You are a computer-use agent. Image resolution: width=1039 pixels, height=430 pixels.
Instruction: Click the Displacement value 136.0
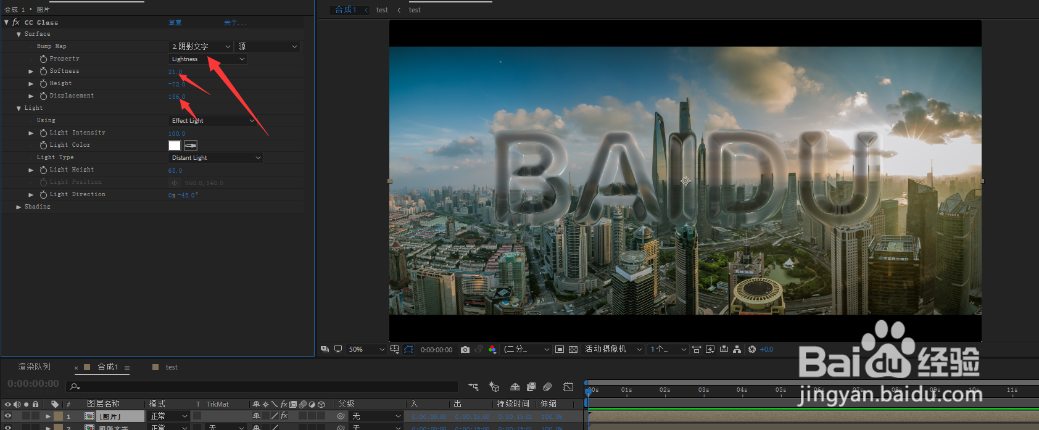176,97
